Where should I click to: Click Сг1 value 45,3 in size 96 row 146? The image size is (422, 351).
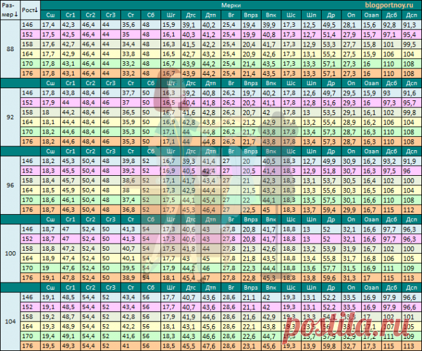tap(70, 161)
